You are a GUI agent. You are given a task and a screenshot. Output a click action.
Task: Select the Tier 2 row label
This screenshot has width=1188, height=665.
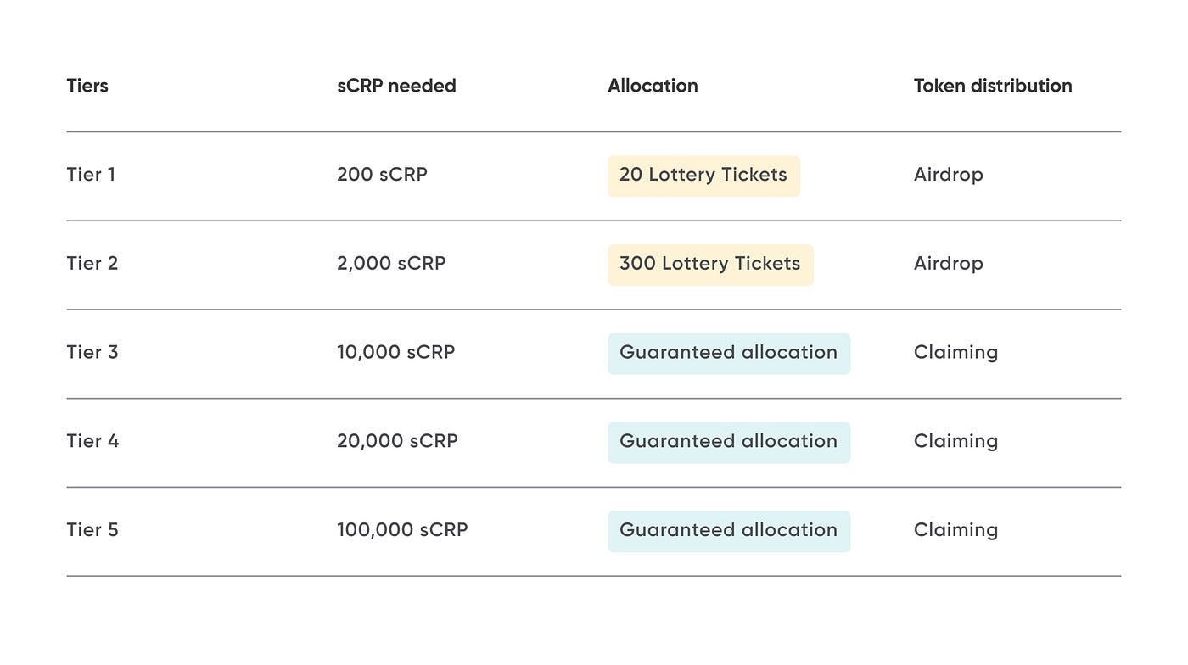click(92, 264)
